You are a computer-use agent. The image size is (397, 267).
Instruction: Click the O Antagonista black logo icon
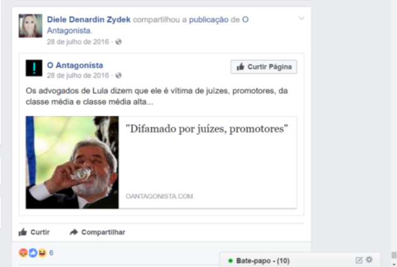click(x=34, y=68)
